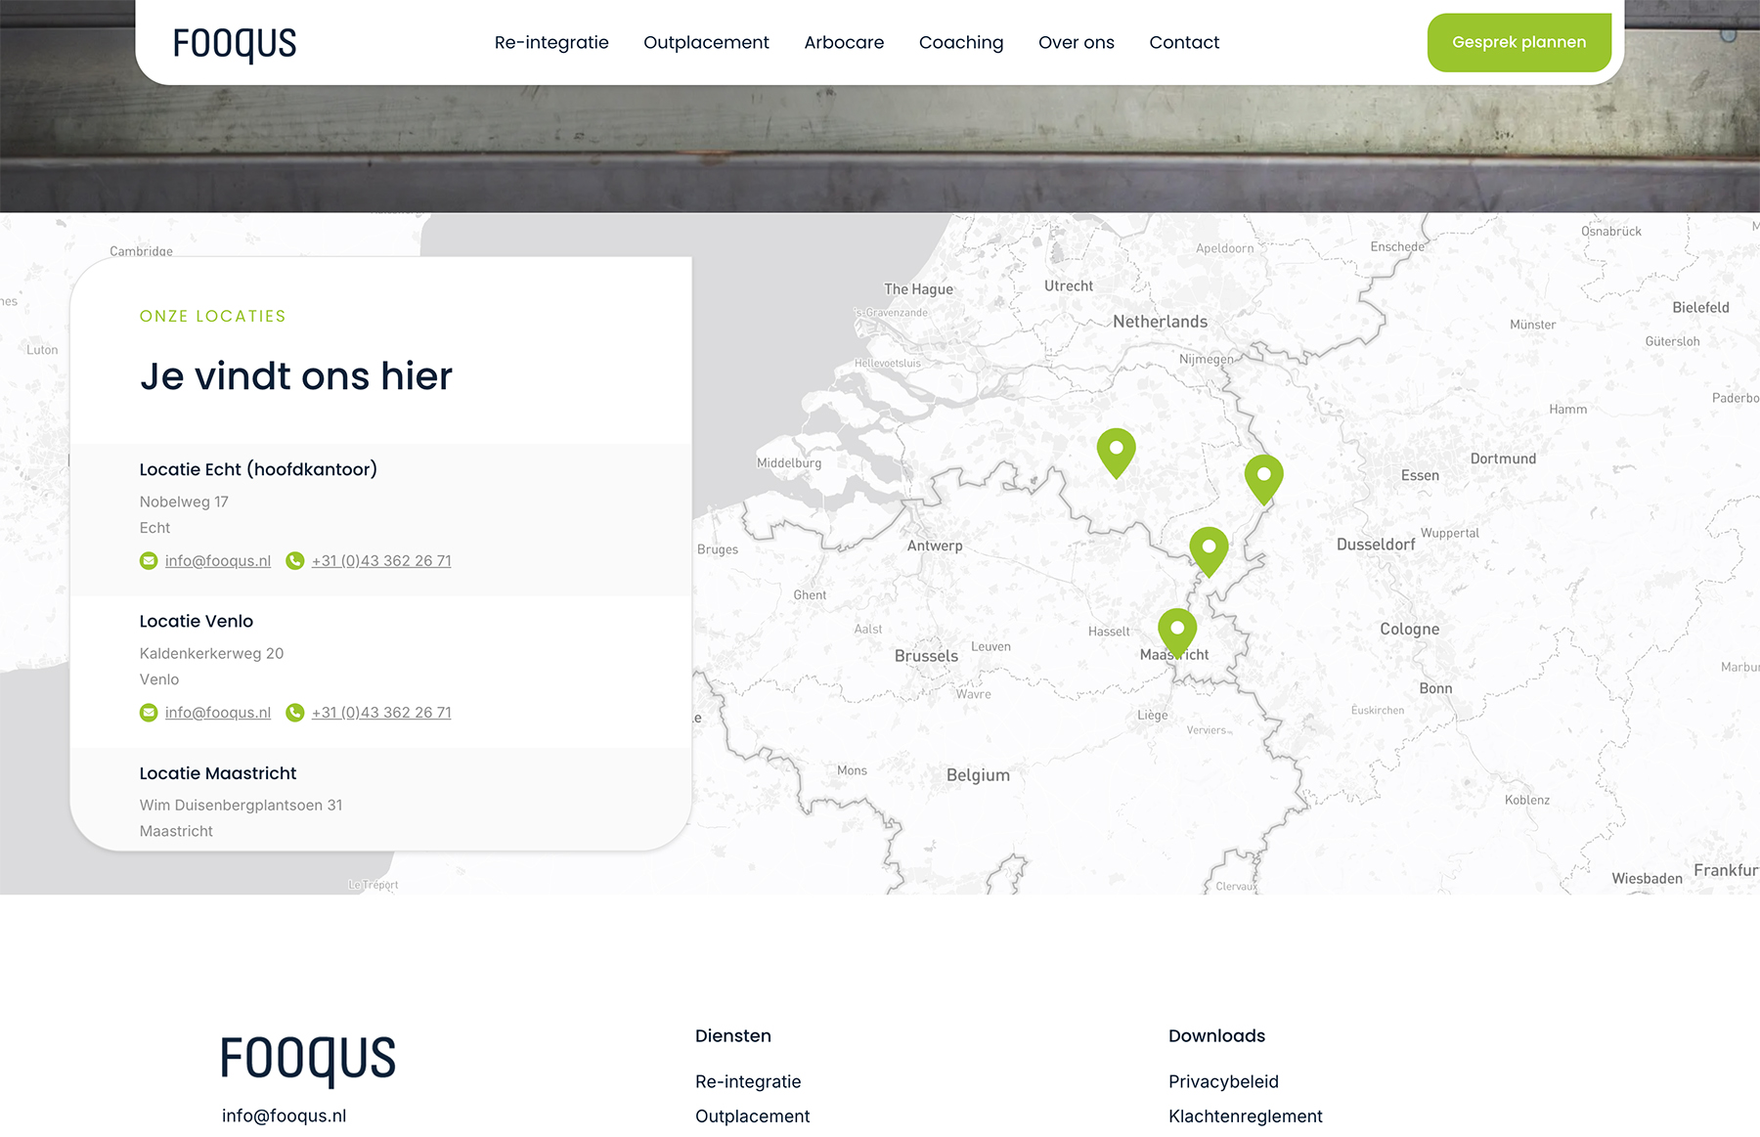The image size is (1760, 1137).
Task: Click the Brussels label on the map
Action: pos(926,655)
